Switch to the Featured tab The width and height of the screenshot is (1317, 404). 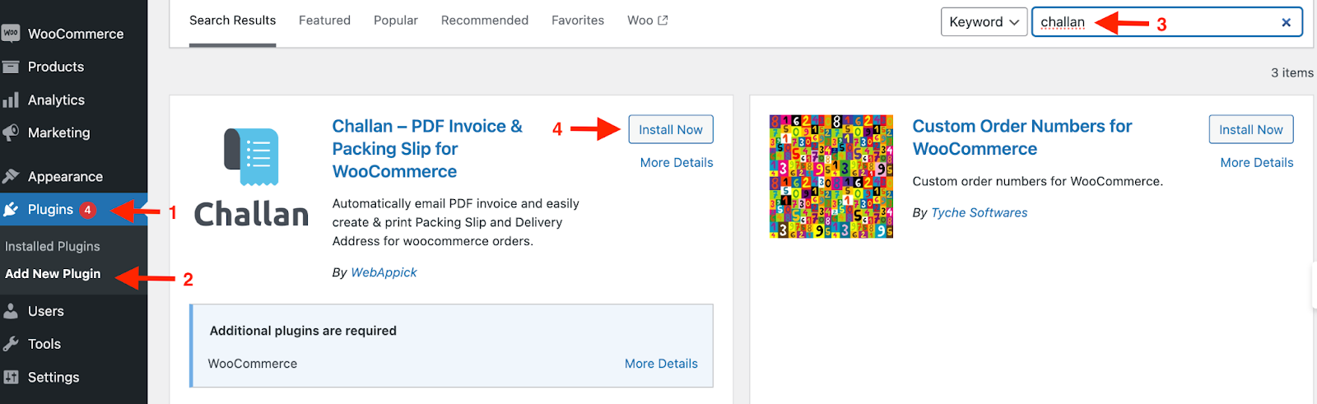coord(324,21)
